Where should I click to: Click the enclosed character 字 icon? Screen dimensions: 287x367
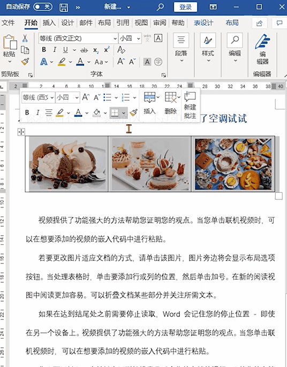point(158,62)
